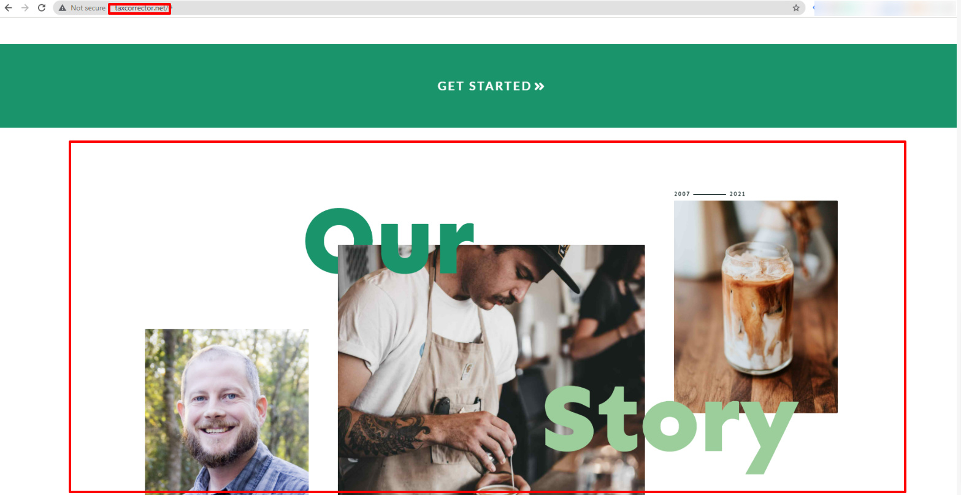
Task: Open the smiling bearded man photo
Action: pos(226,411)
